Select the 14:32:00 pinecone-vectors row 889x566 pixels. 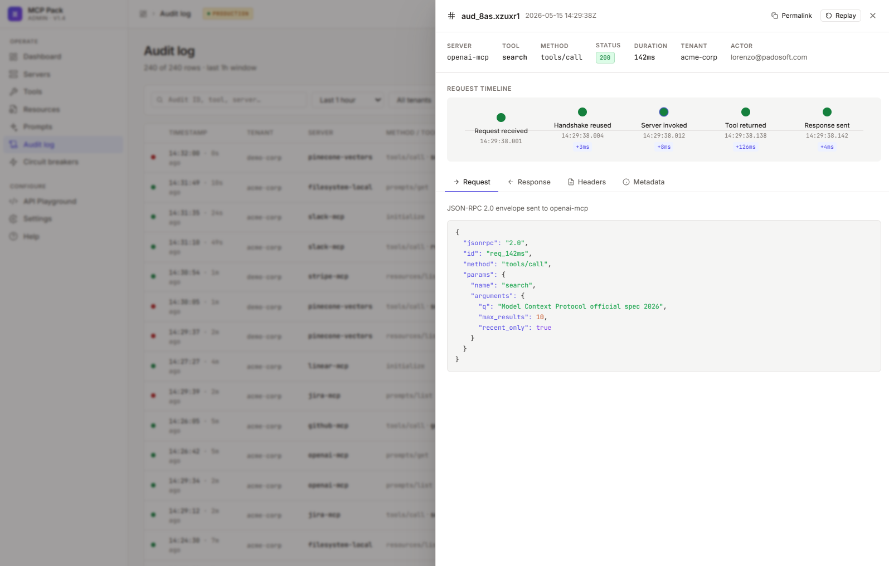[x=290, y=158]
